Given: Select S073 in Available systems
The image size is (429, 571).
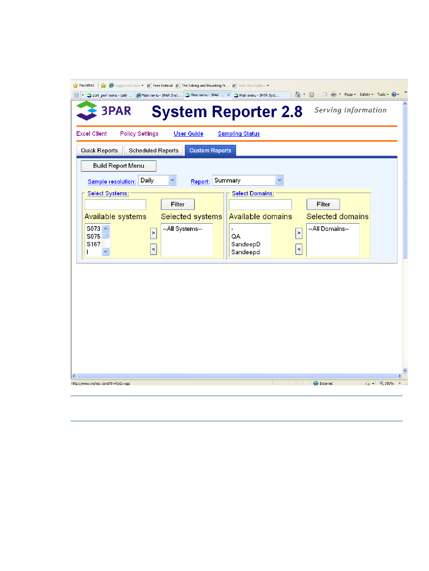Looking at the screenshot, I should (94, 229).
